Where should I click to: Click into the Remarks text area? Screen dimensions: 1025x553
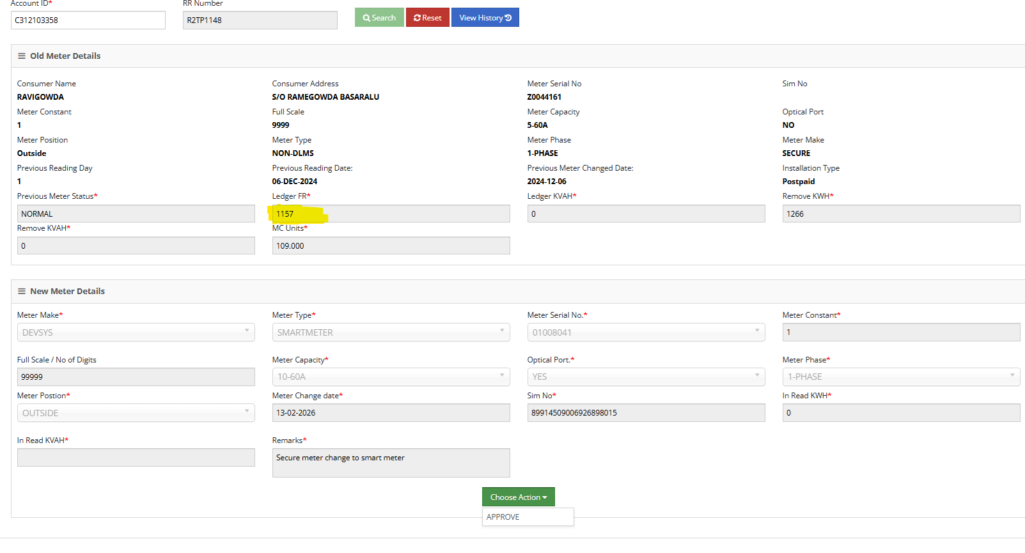tap(391, 463)
